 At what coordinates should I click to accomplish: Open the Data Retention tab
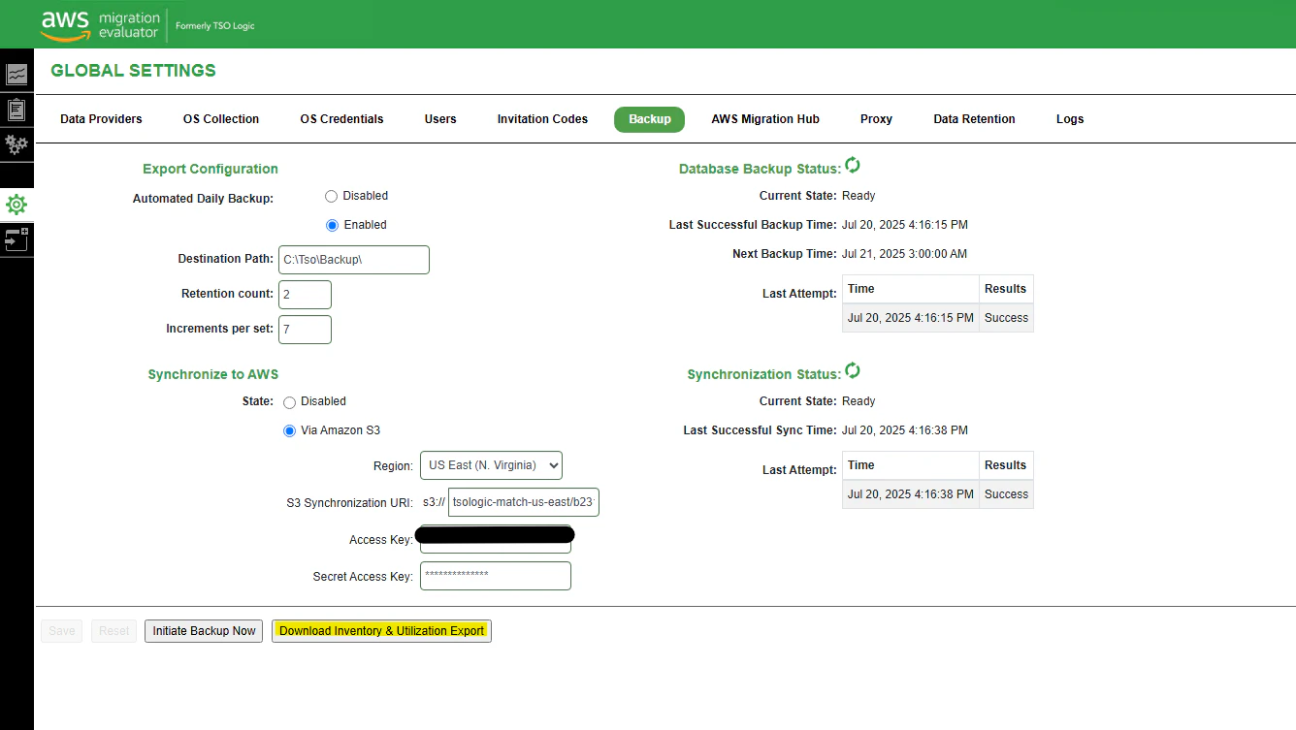click(974, 119)
